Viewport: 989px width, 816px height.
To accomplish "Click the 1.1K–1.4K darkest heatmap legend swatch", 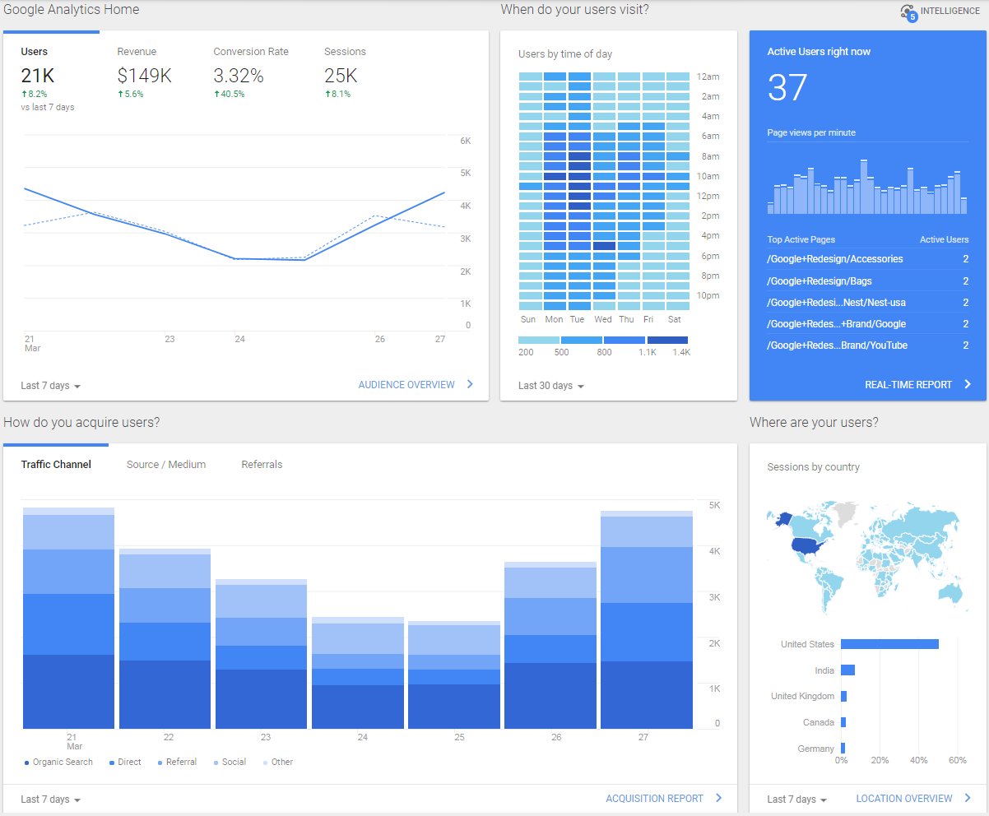I will click(x=667, y=340).
